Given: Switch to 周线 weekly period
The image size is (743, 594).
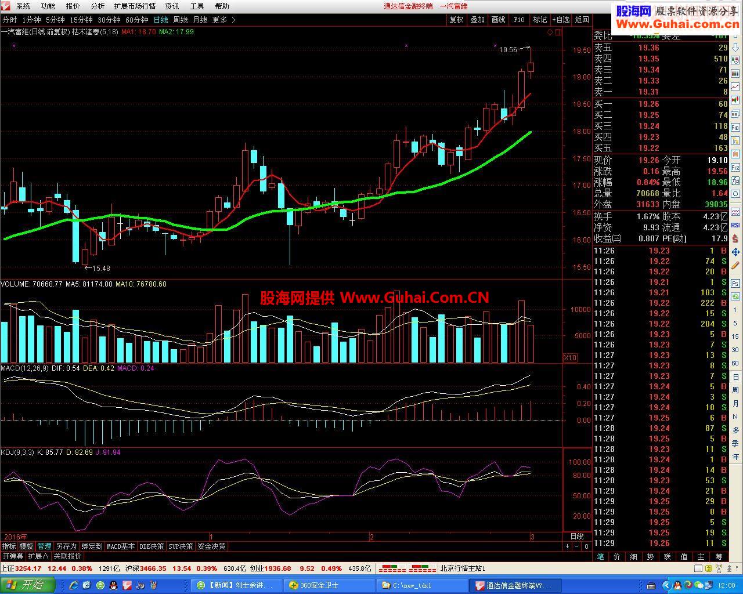Looking at the screenshot, I should (x=181, y=20).
